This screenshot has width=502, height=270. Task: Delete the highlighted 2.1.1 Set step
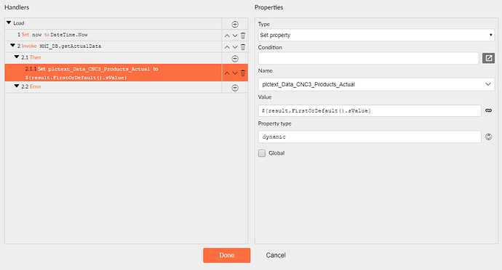click(243, 73)
